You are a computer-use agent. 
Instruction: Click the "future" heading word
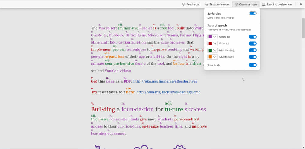pyautogui.click(x=174, y=109)
